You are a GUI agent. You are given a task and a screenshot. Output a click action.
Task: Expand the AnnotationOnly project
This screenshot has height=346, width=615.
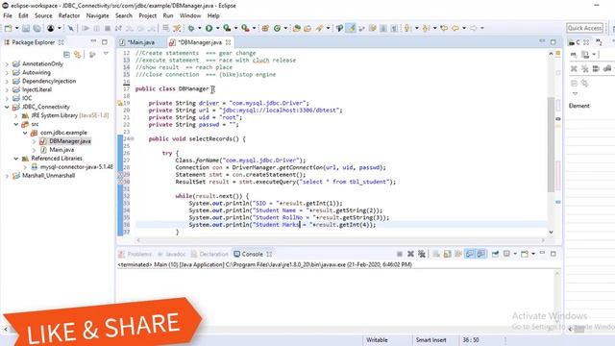[7, 64]
